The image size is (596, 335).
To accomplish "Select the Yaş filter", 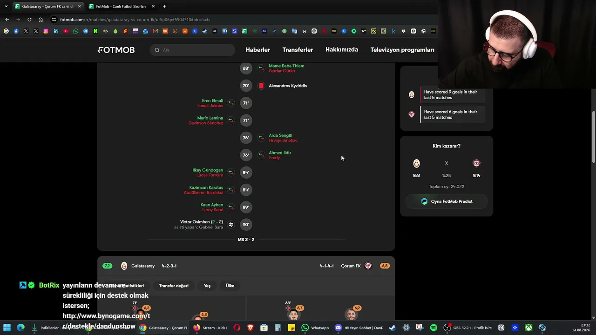I will [x=207, y=286].
